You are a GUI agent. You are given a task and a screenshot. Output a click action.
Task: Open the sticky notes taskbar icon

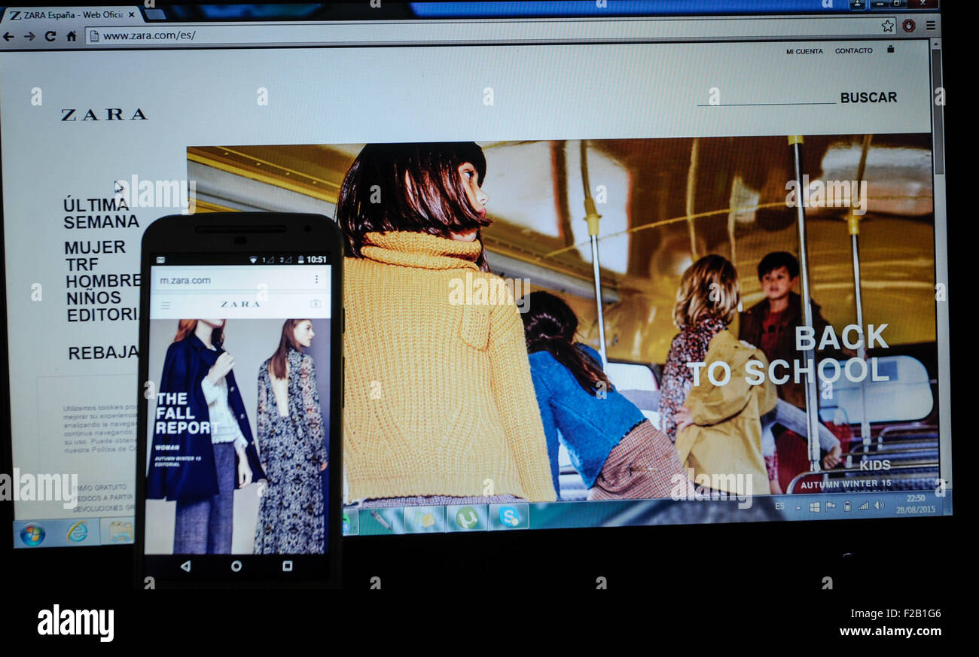click(x=424, y=519)
